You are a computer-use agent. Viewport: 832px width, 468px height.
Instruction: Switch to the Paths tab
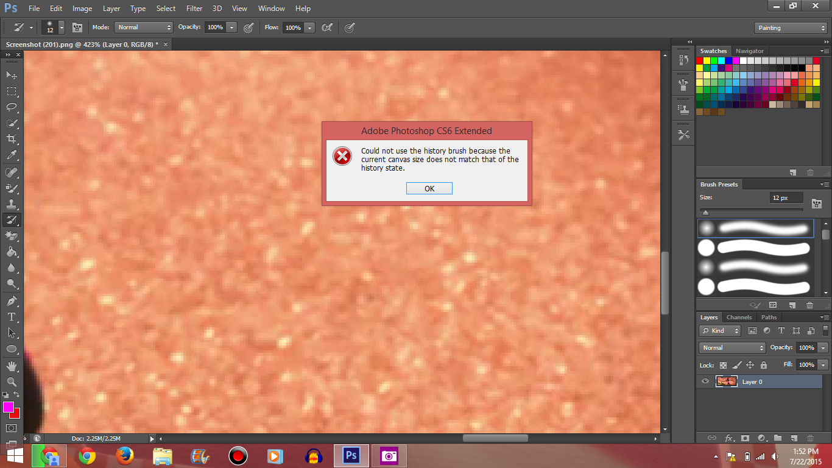pos(769,317)
